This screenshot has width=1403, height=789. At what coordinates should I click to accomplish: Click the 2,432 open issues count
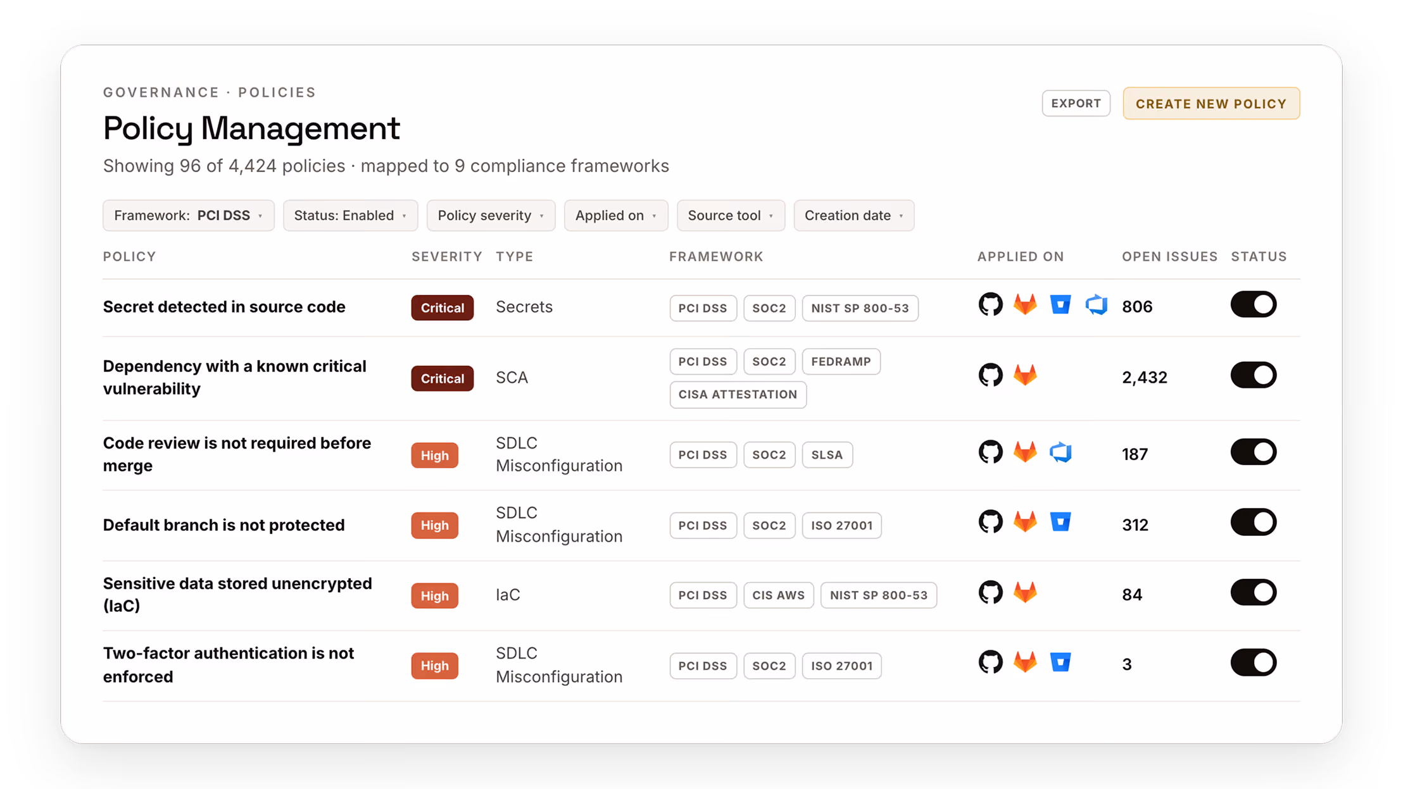[1144, 378]
